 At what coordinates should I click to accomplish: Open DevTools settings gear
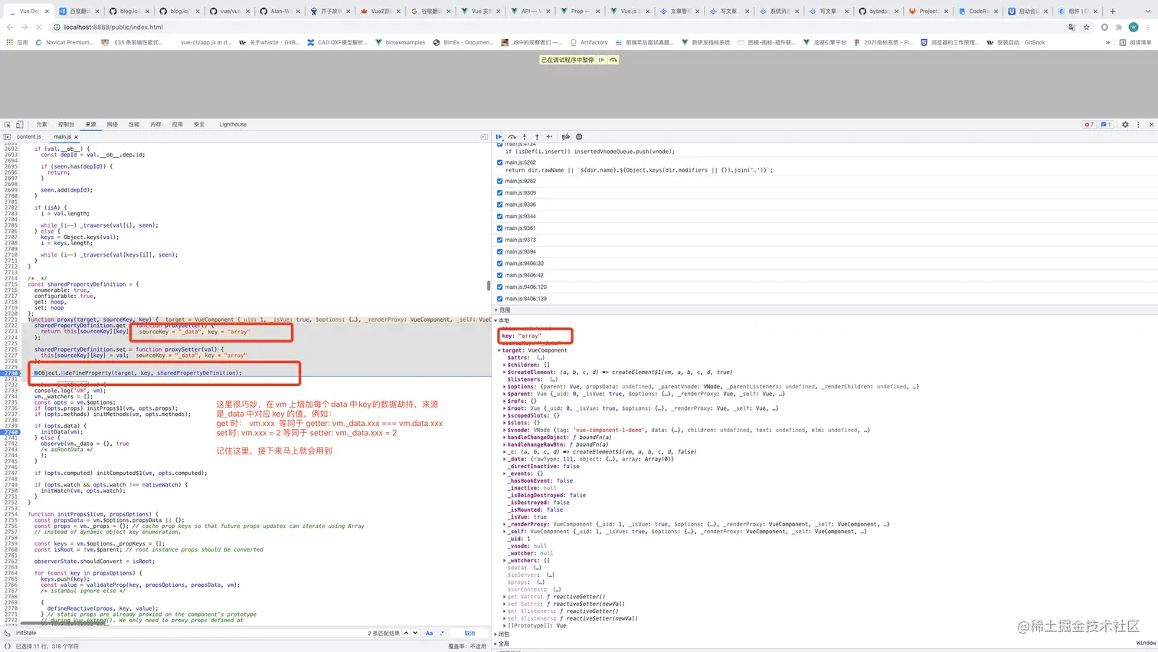coord(1125,124)
